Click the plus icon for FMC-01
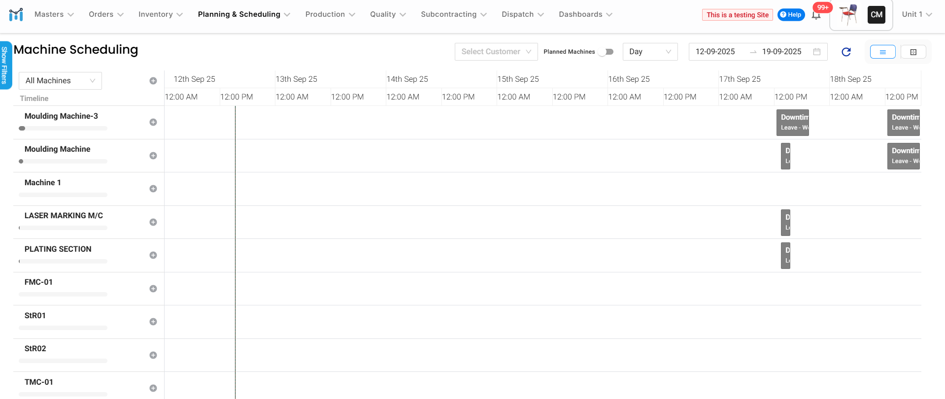Screen dimensions: 945x399 point(153,289)
